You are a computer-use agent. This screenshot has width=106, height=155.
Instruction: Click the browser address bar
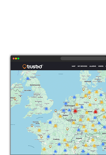83,58
